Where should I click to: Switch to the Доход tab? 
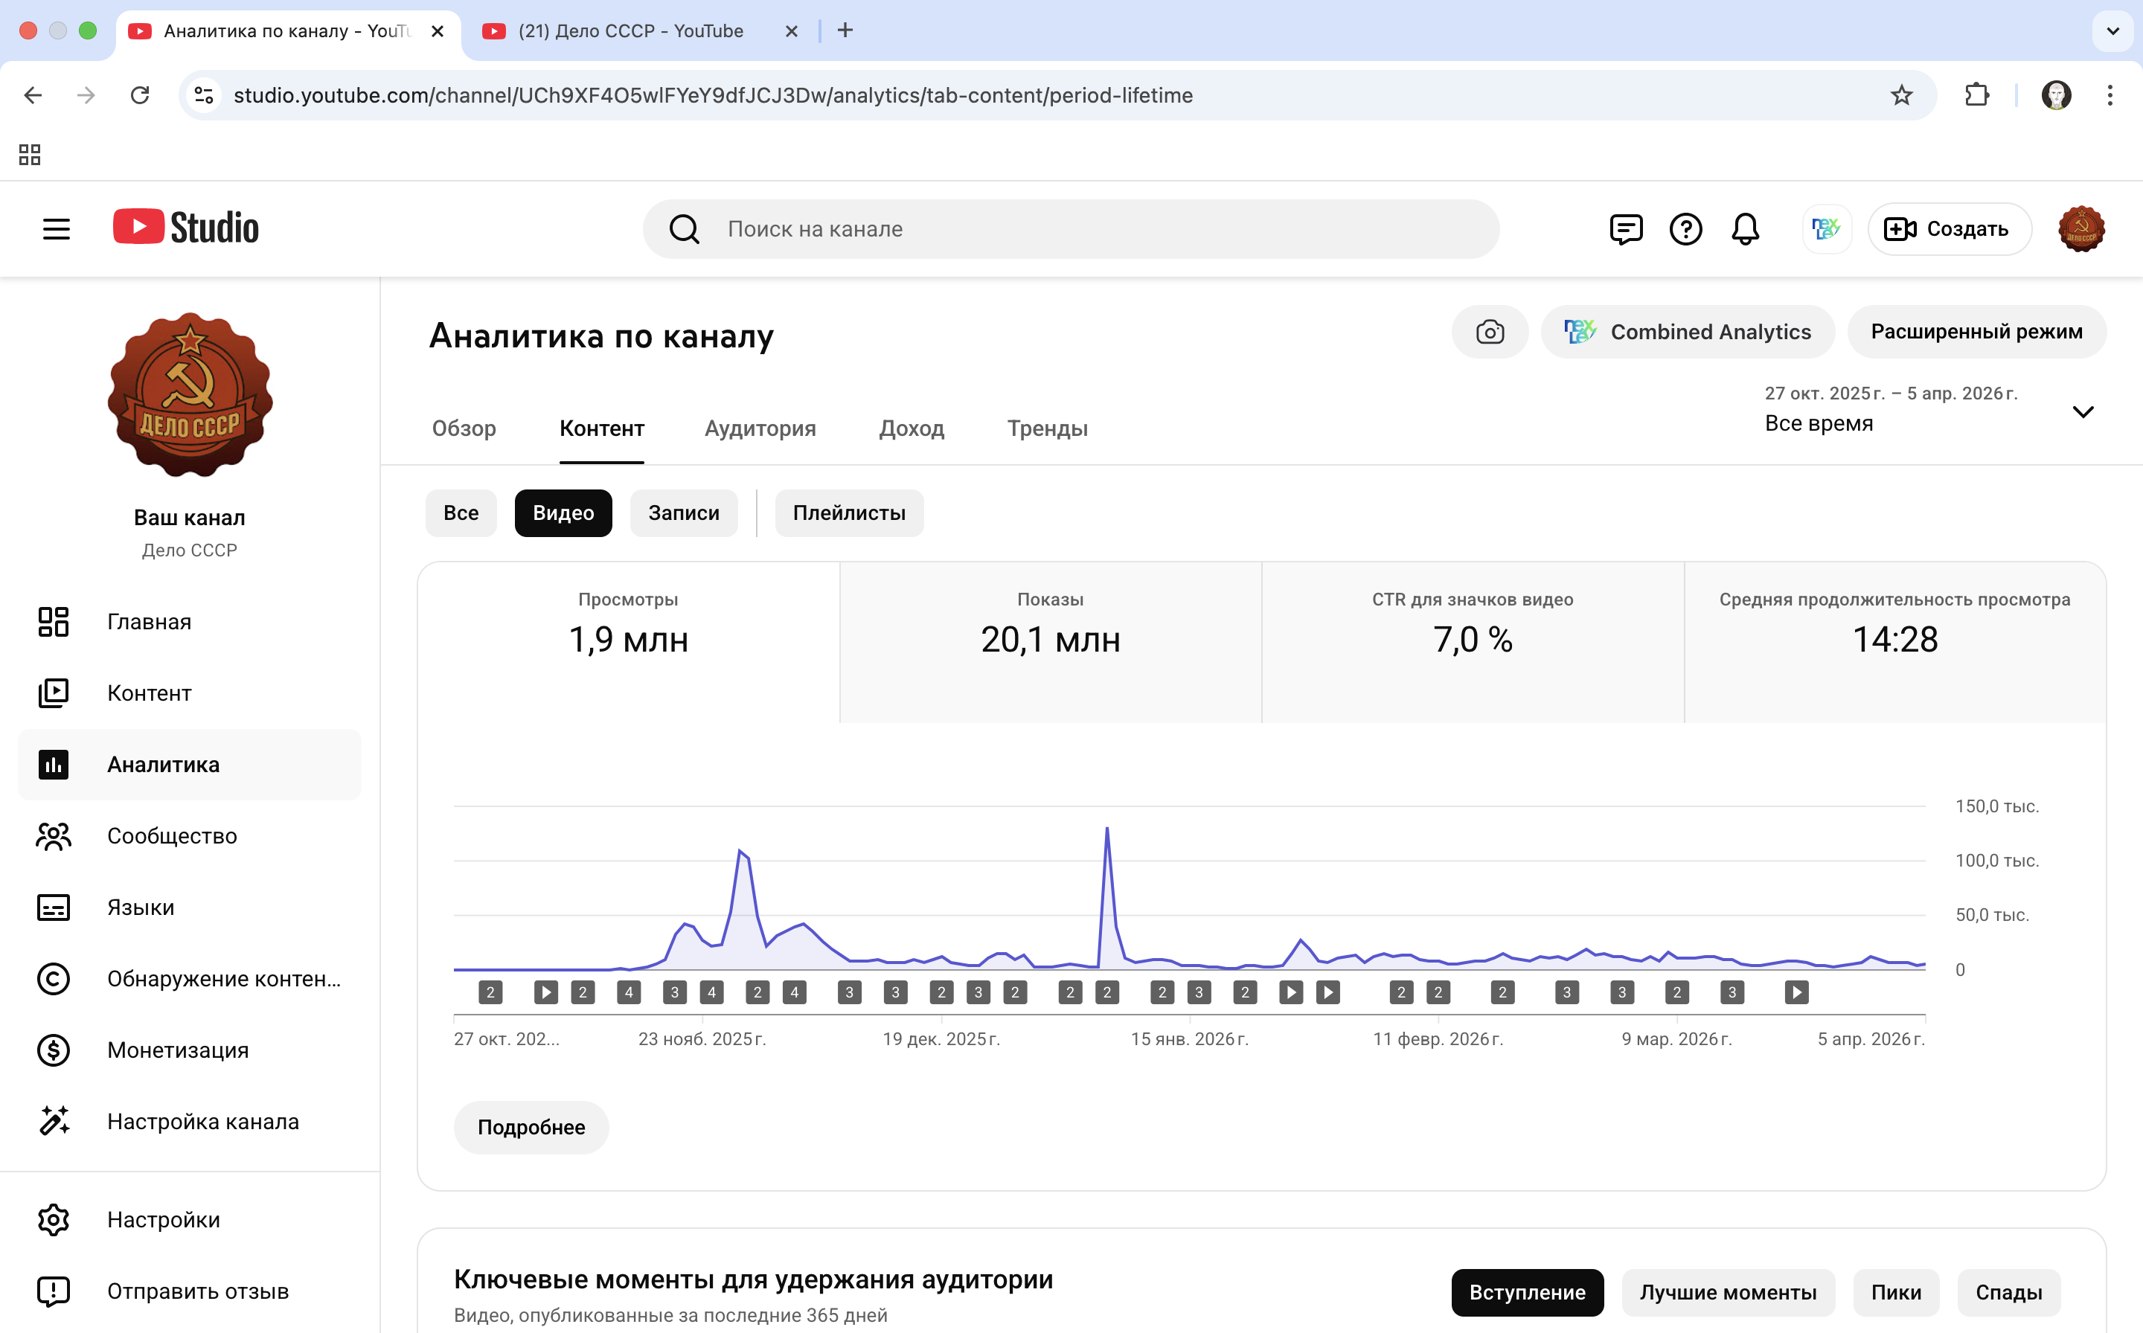(x=911, y=428)
